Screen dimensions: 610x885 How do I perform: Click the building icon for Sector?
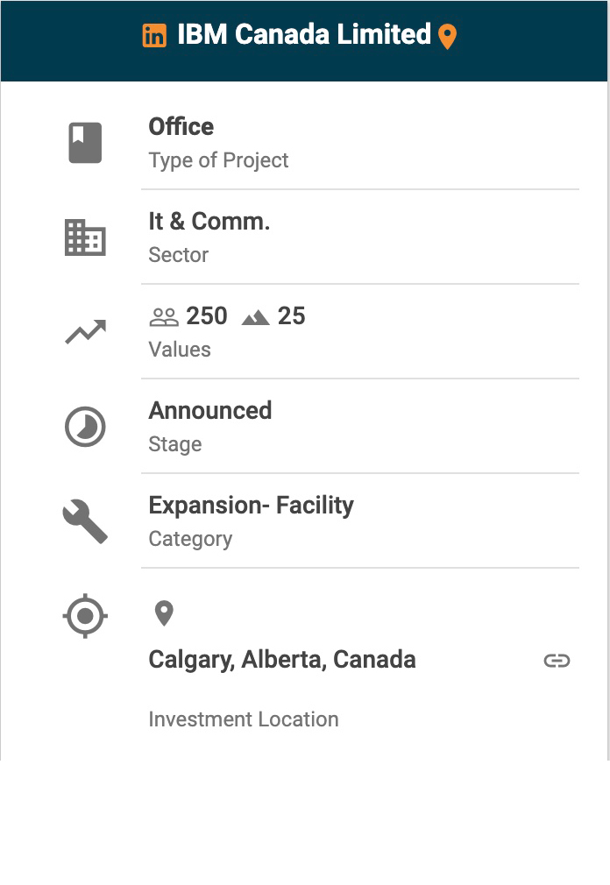click(85, 237)
